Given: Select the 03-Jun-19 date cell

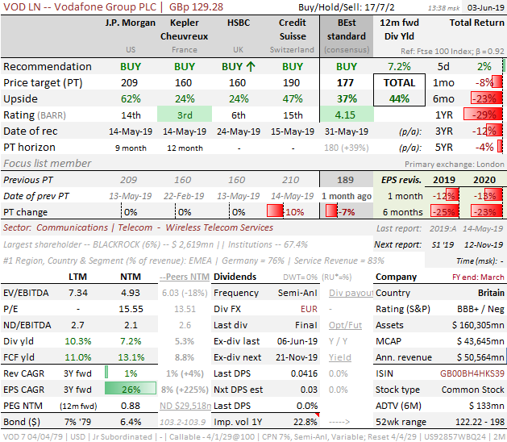Looking at the screenshot, I should coord(486,7).
